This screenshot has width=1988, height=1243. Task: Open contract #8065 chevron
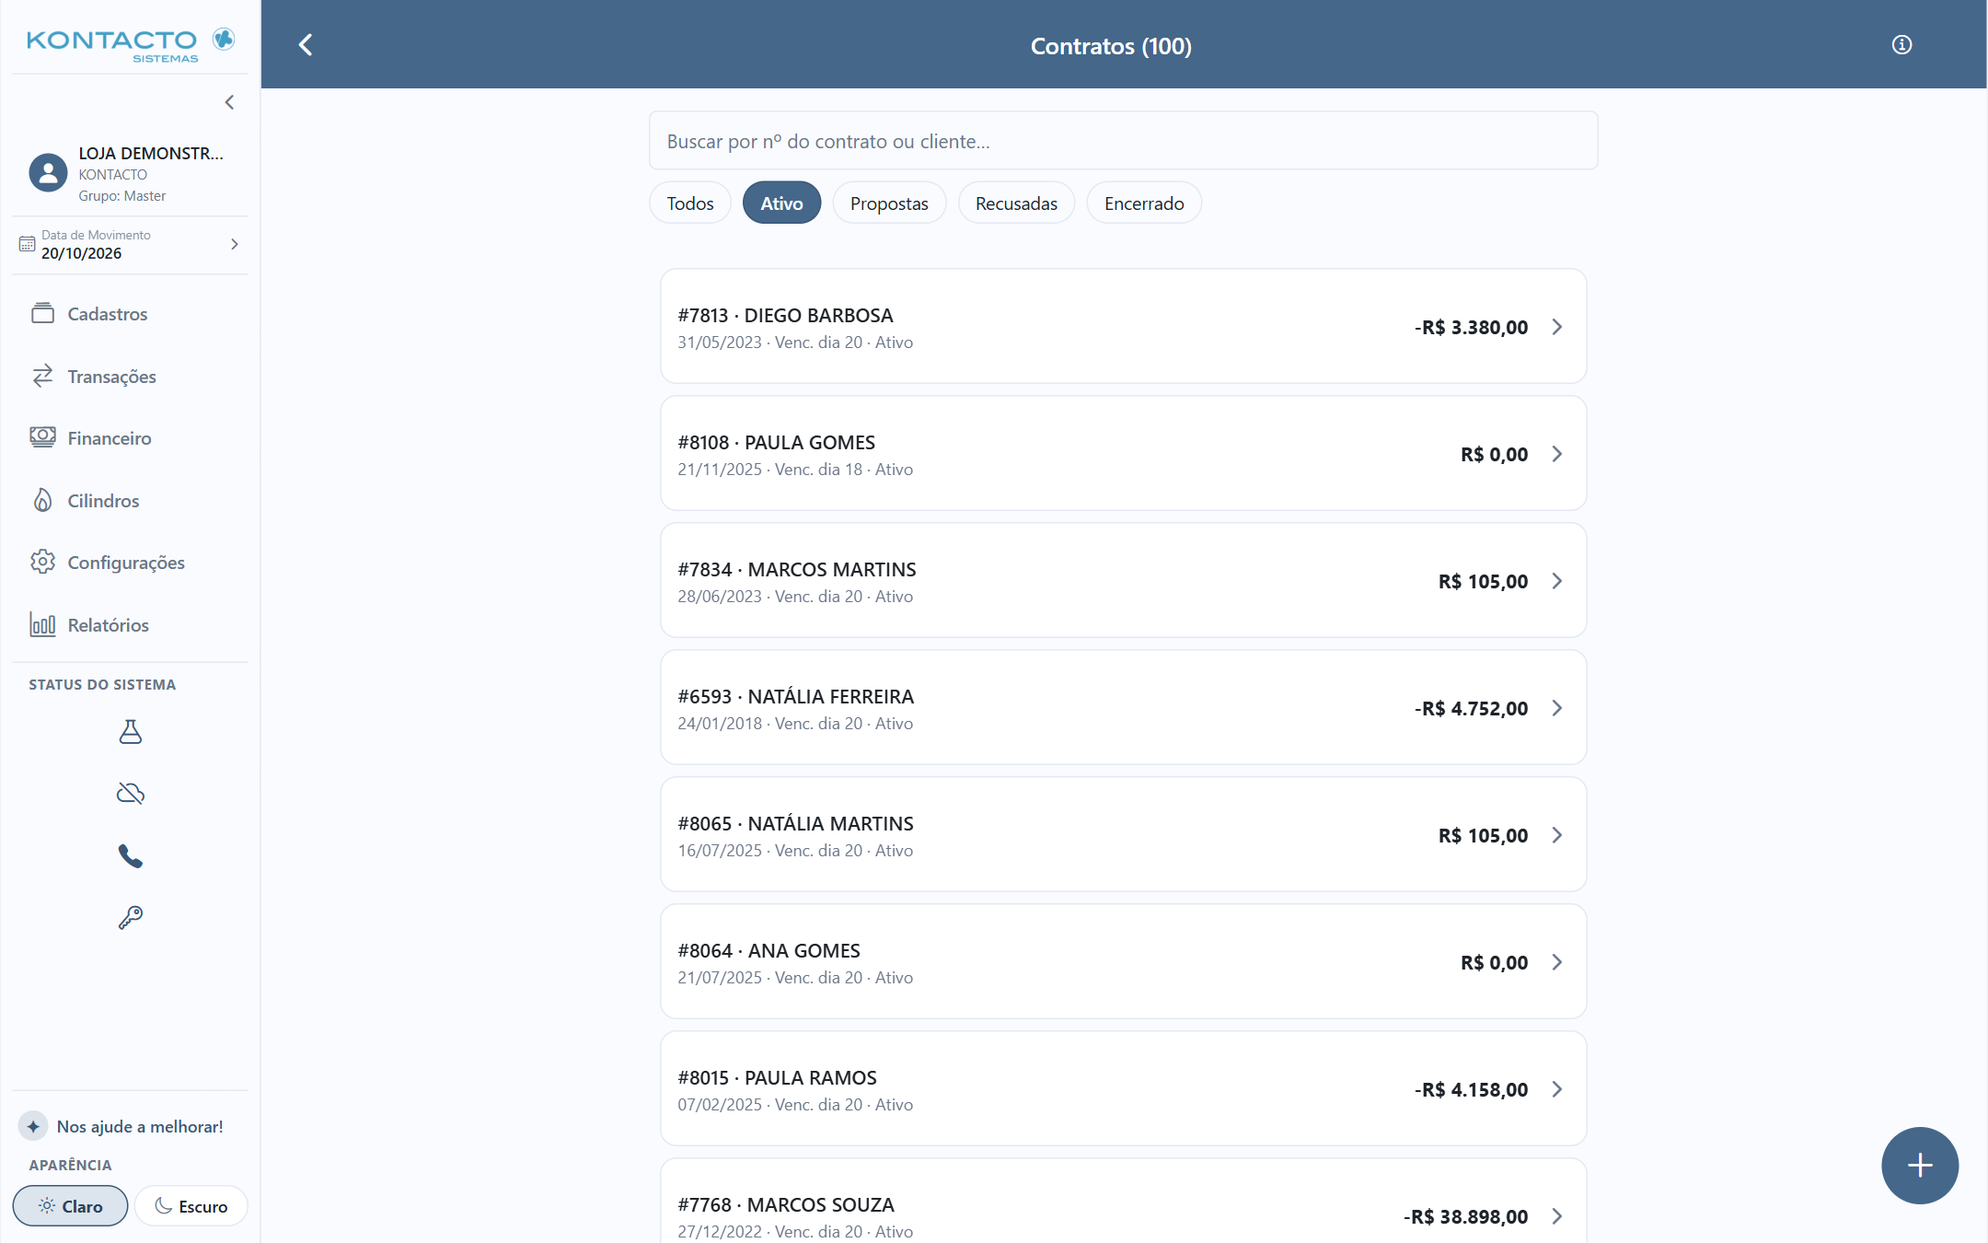1556,835
